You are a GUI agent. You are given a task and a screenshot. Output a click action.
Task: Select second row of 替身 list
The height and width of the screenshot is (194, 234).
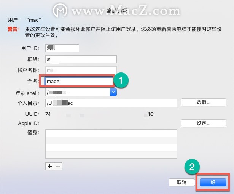click(x=111, y=140)
